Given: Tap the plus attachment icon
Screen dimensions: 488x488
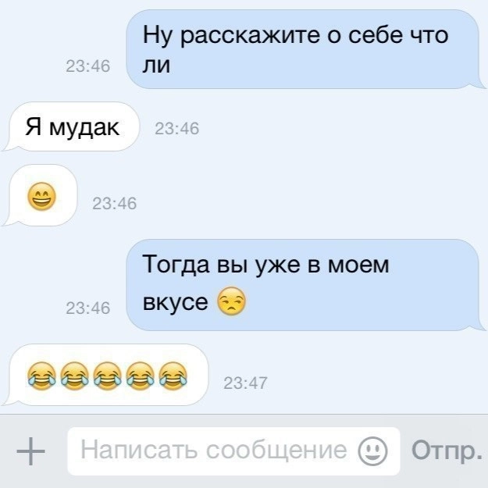Looking at the screenshot, I should (30, 451).
